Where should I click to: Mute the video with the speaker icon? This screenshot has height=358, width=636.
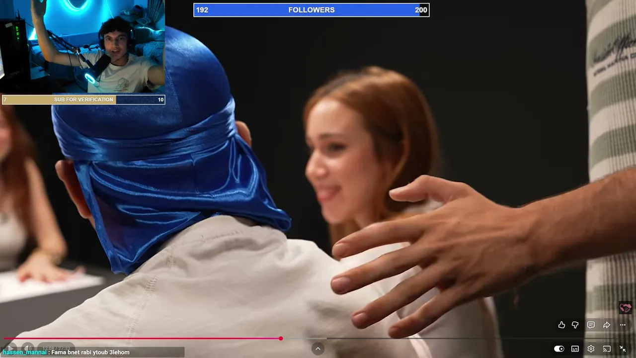coord(28,348)
